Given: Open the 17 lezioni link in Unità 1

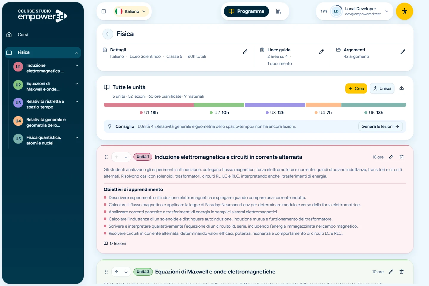Looking at the screenshot, I should coord(115,243).
